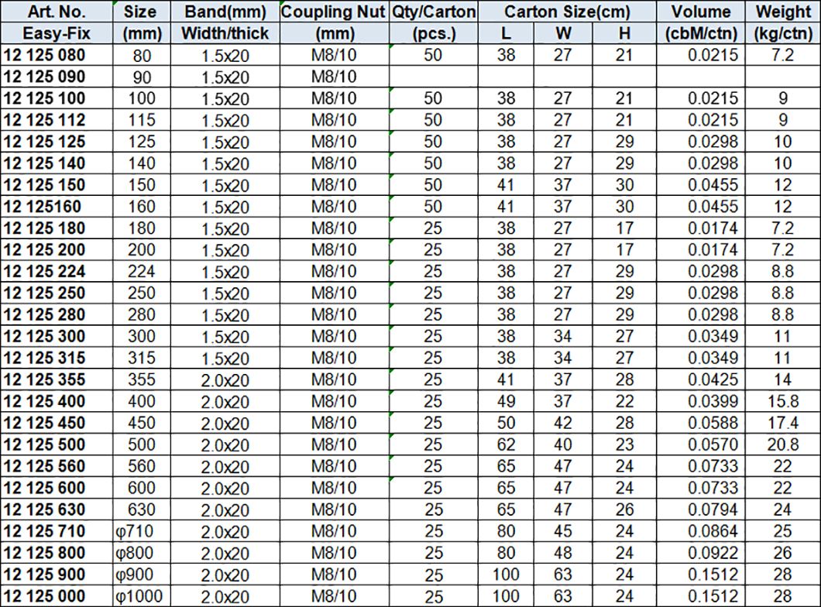821x607 pixels.
Task: Click the 20.8 weight cell
Action: tap(782, 445)
